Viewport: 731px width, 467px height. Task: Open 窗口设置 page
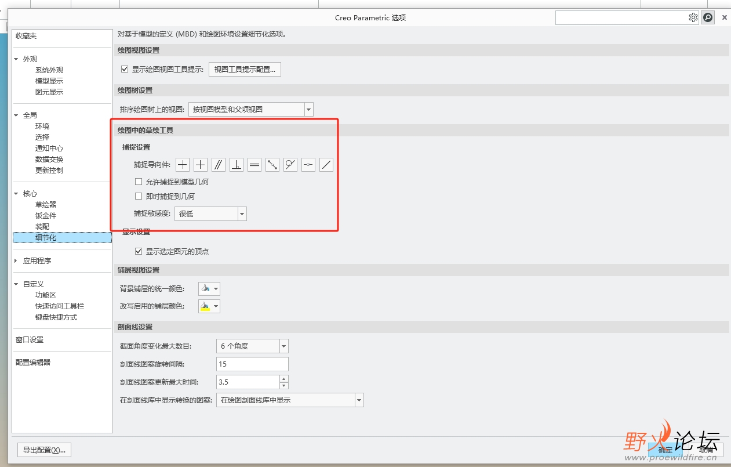(x=30, y=340)
